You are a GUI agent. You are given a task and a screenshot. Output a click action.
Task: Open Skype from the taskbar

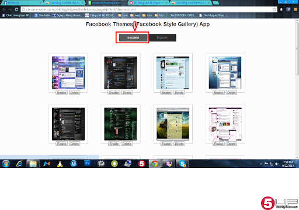[182, 164]
